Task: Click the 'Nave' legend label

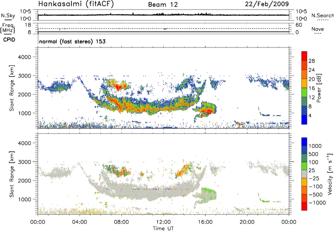Action: (317, 29)
